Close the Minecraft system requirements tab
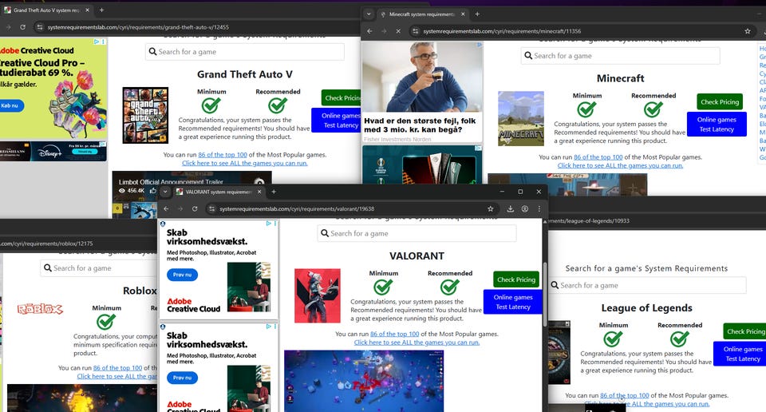Image resolution: width=766 pixels, height=412 pixels. coord(463,14)
